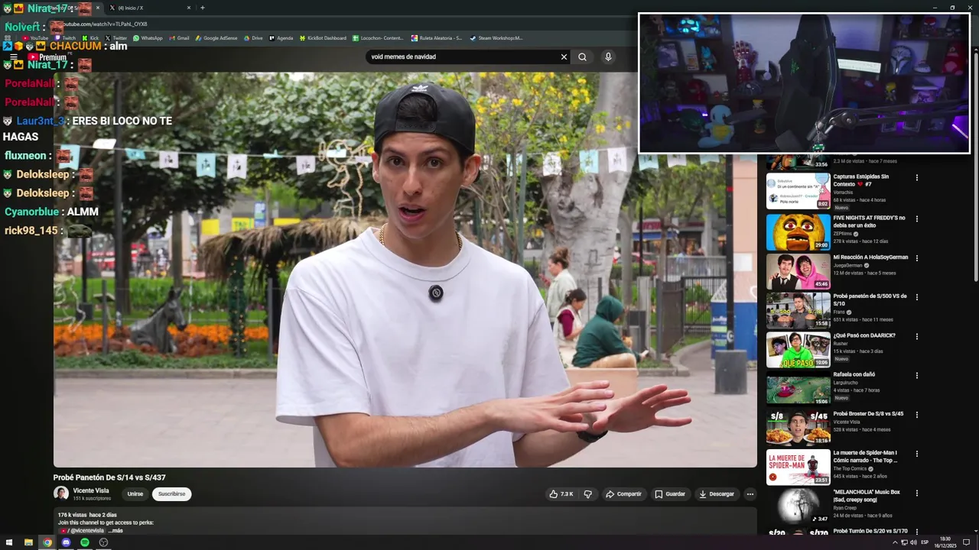Screen dimensions: 979x550
Task: Open the YouTube hamburger guide menu
Action: [x=14, y=57]
